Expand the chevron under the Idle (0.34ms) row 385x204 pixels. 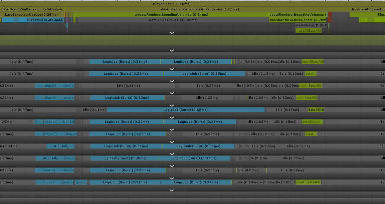click(x=172, y=154)
